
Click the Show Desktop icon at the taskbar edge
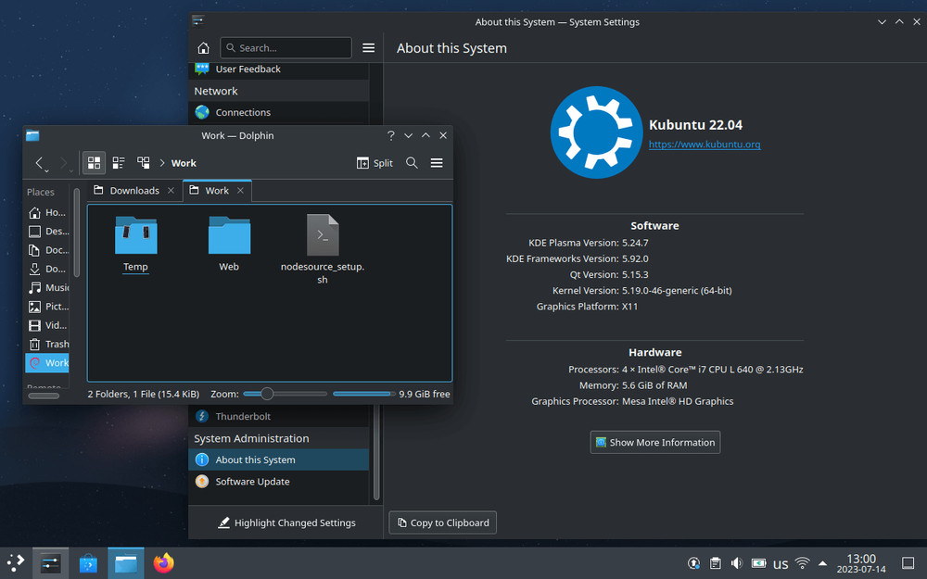(908, 563)
